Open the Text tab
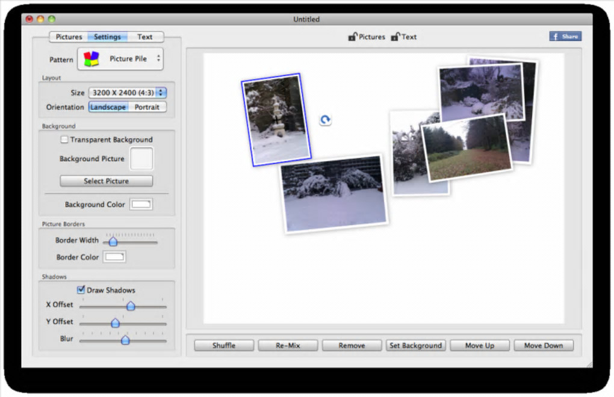Image resolution: width=614 pixels, height=397 pixels. point(144,37)
